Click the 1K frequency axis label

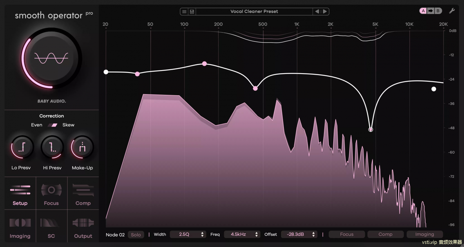(x=297, y=24)
